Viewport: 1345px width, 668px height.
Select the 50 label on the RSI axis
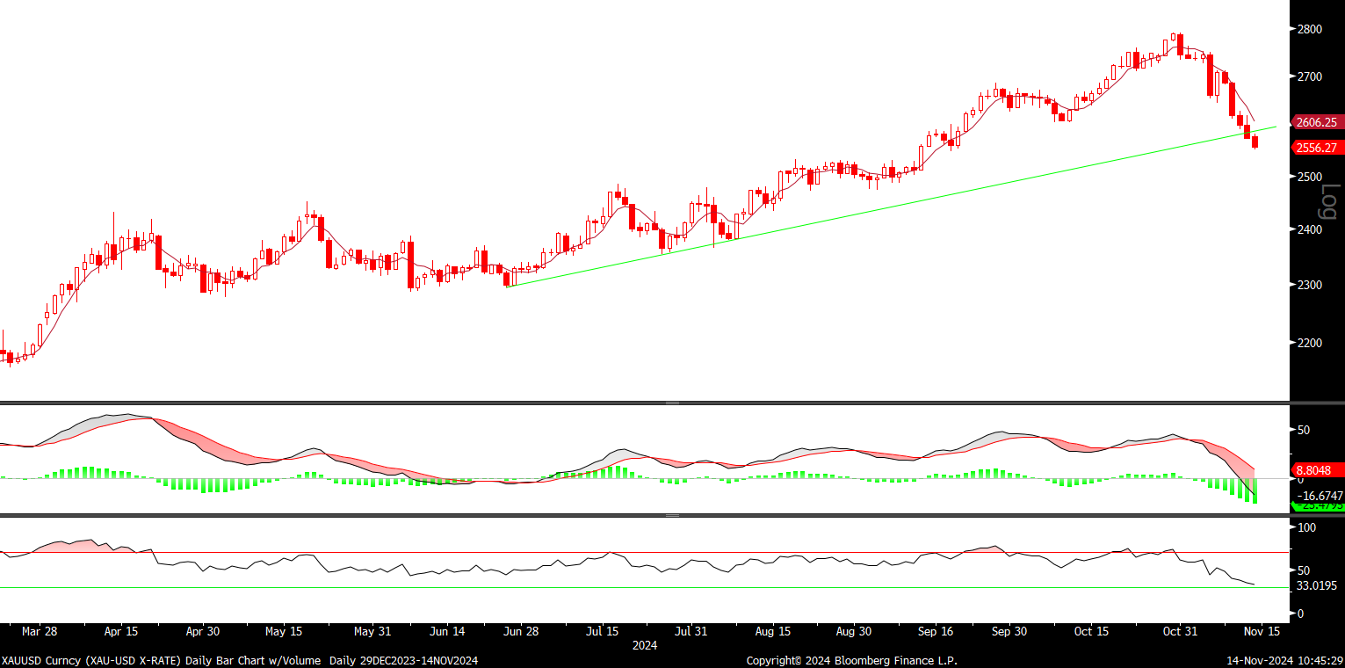[1303, 570]
